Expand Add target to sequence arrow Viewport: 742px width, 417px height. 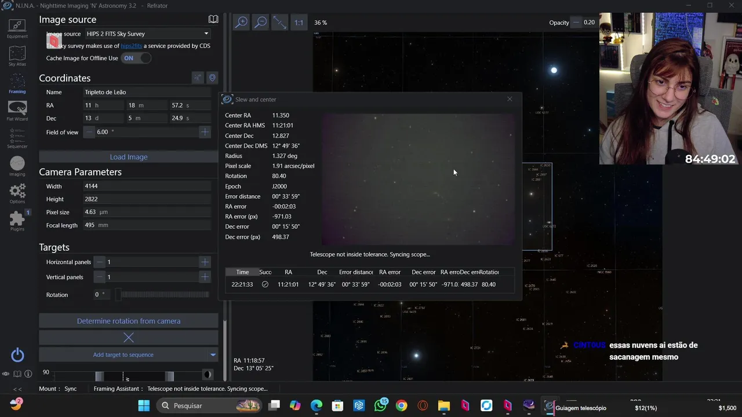213,354
